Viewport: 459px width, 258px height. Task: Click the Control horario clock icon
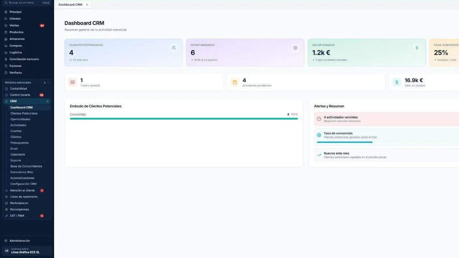(6, 95)
